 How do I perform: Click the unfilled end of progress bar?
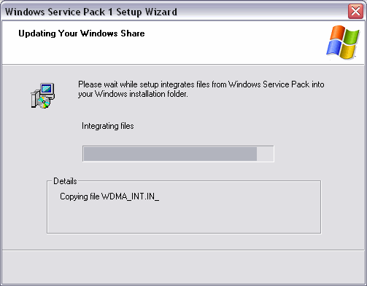pyautogui.click(x=265, y=154)
